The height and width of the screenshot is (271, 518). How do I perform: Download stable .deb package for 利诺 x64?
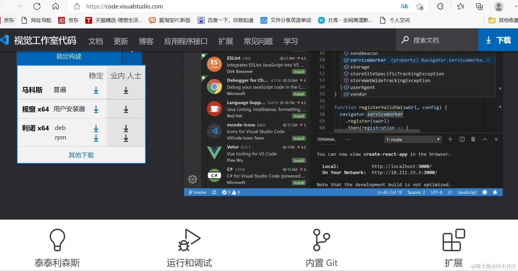pyautogui.click(x=96, y=128)
